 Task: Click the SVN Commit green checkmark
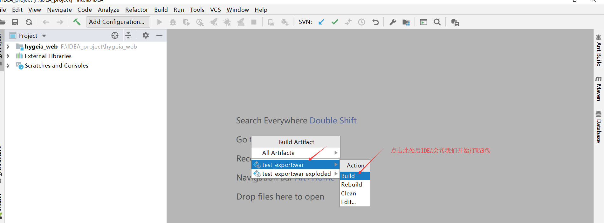(x=335, y=22)
